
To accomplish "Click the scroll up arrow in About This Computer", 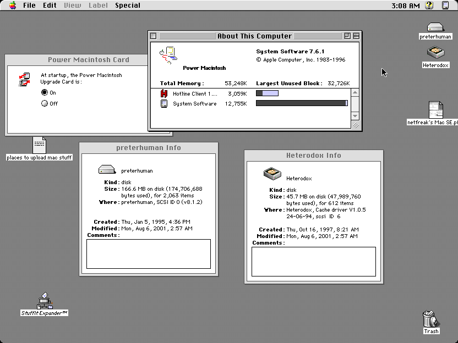I will tap(355, 93).
